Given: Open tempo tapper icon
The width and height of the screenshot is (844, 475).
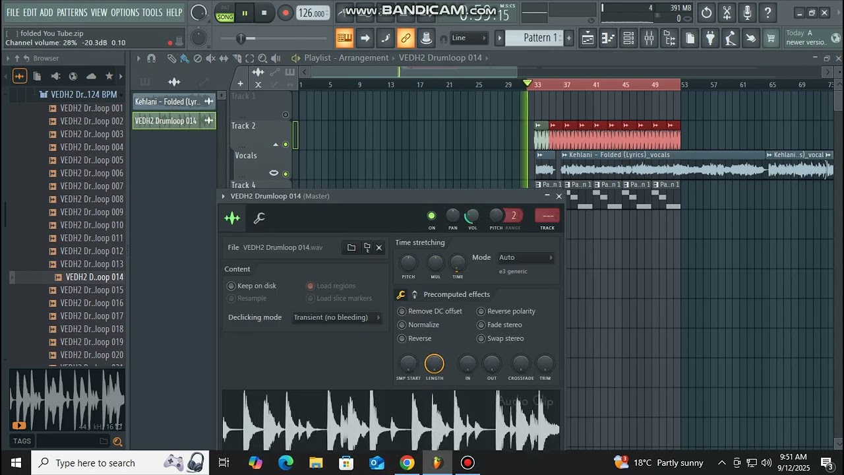Looking at the screenshot, I should coord(730,38).
